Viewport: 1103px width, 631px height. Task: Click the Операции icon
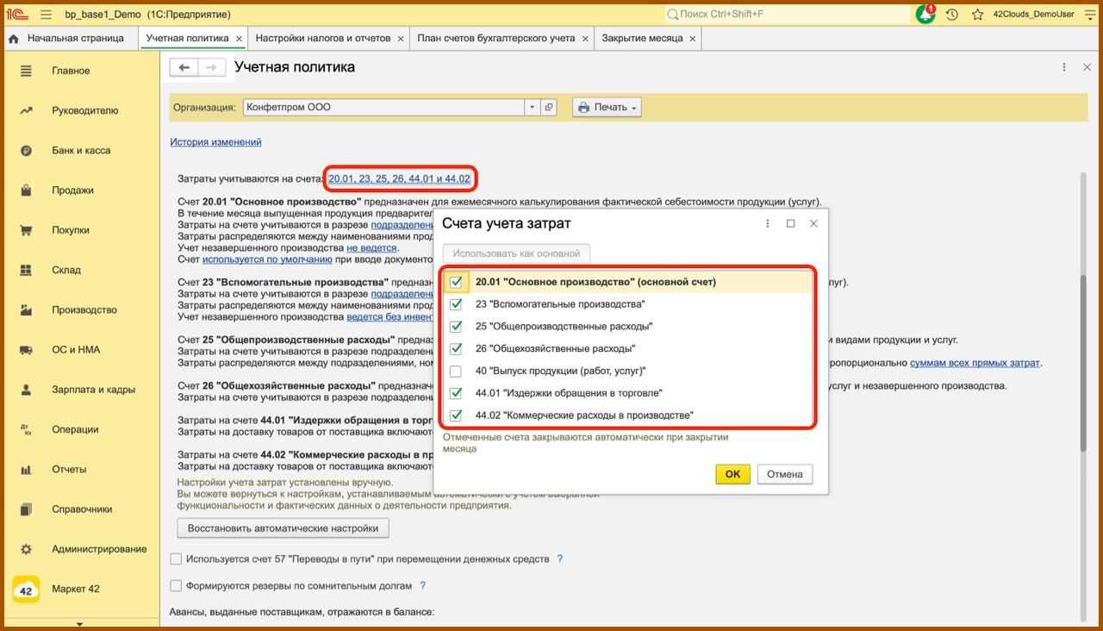tap(26, 429)
